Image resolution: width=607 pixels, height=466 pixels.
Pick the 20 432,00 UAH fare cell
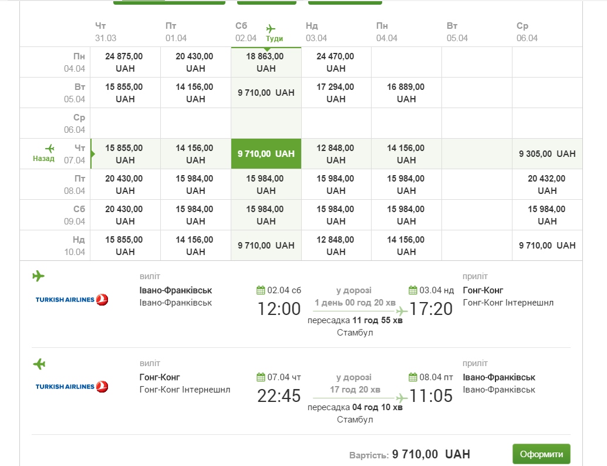(x=547, y=185)
